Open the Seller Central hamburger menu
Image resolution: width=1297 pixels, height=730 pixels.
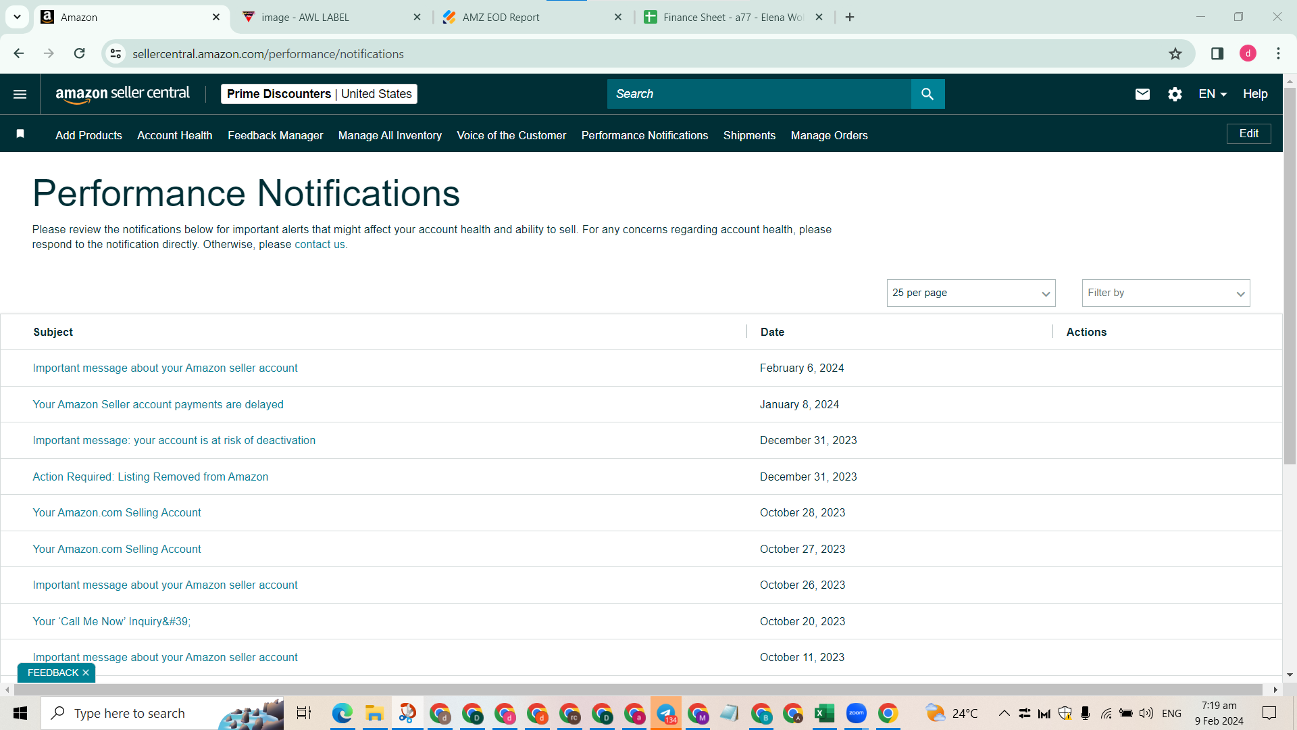[x=20, y=94]
